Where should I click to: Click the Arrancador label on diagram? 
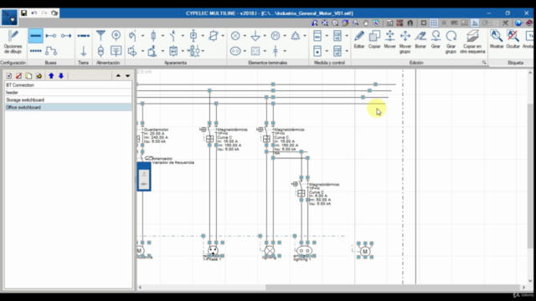[x=162, y=159]
